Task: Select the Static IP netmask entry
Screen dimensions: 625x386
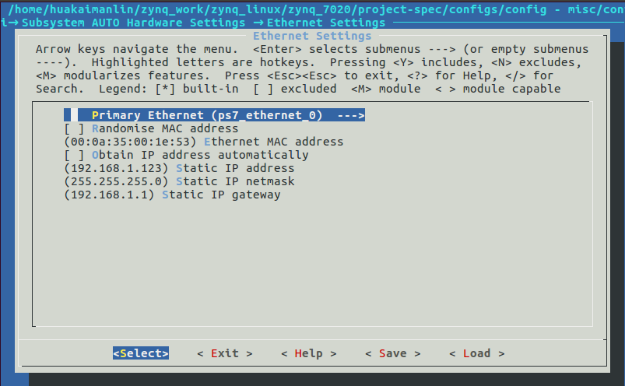Action: click(179, 181)
